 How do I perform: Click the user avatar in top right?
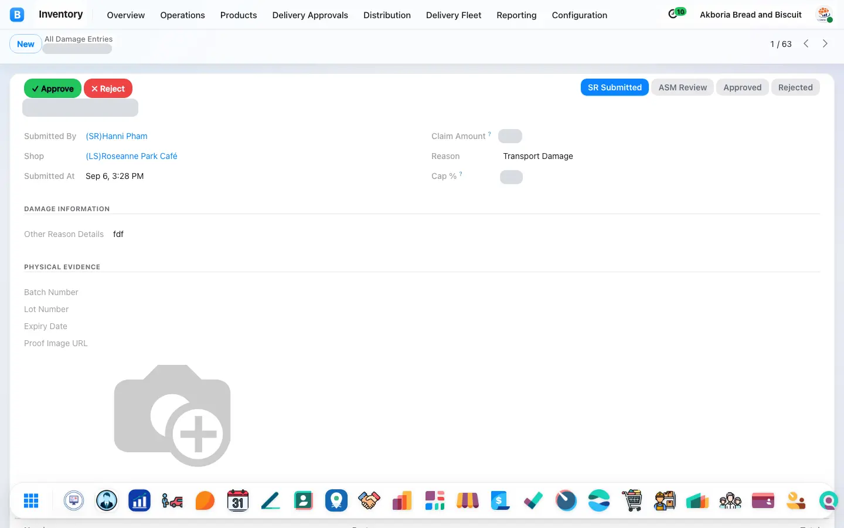coord(824,15)
